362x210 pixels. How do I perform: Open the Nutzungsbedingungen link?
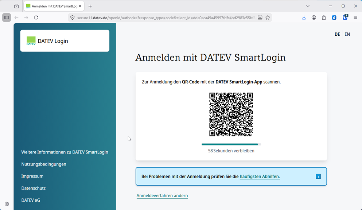tap(44, 164)
